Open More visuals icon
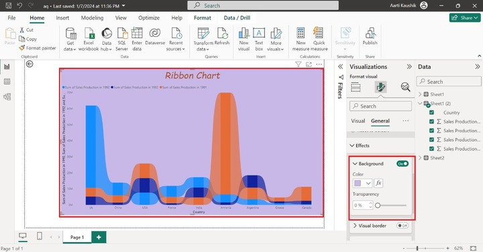This screenshot has width=483, height=252. coord(276,34)
